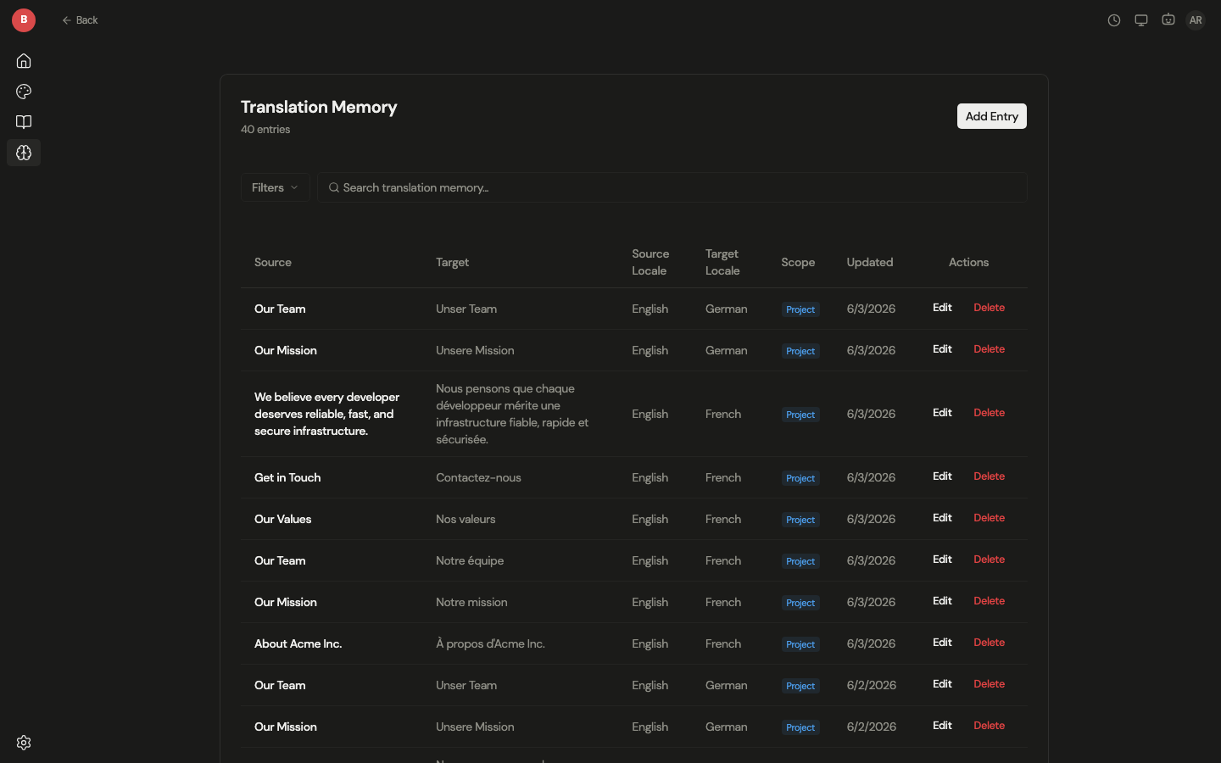Image resolution: width=1221 pixels, height=763 pixels.
Task: Select the Get in Touch source text
Action: click(x=287, y=477)
